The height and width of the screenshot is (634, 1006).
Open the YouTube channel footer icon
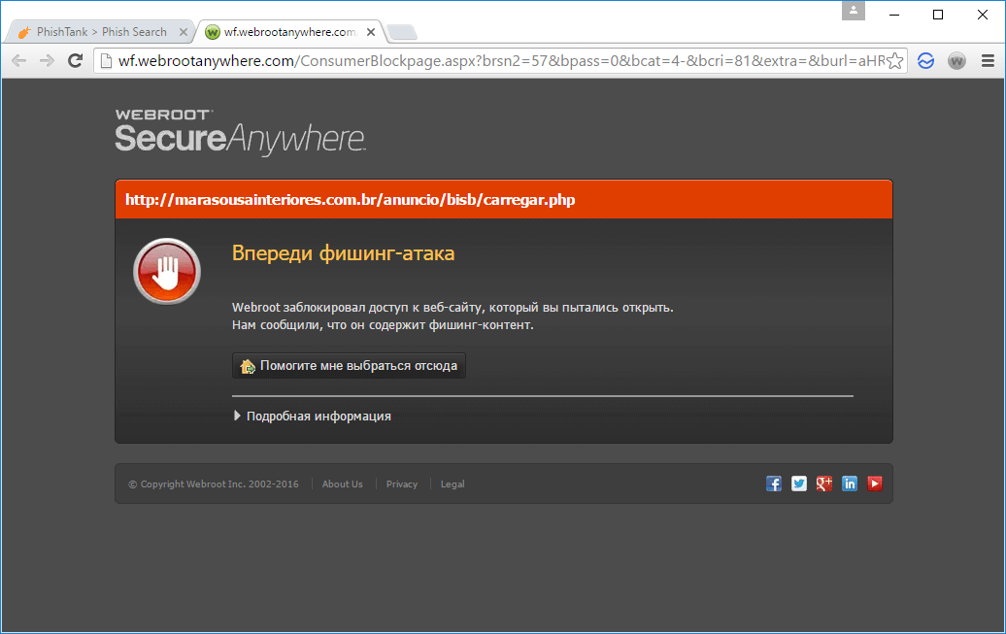pos(874,483)
